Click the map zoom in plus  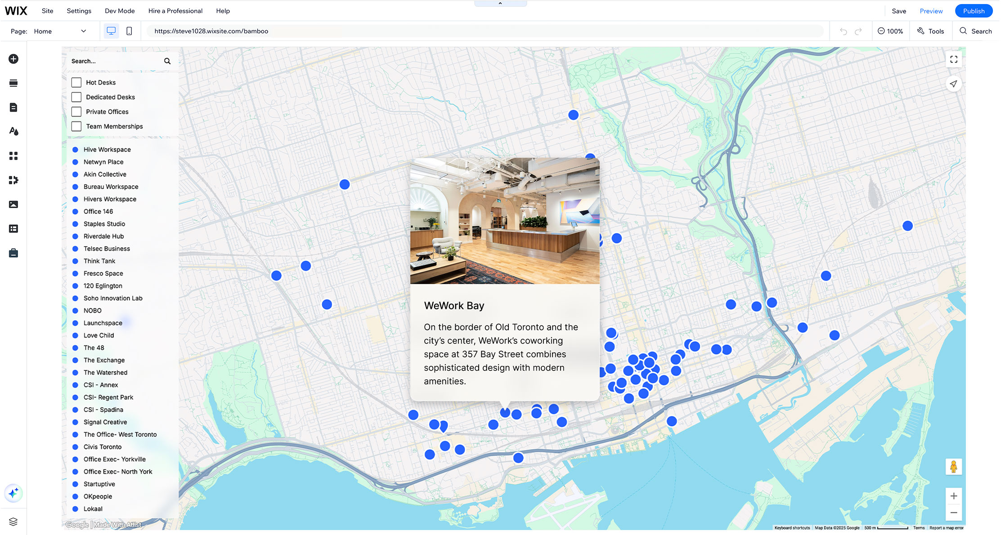pyautogui.click(x=953, y=496)
